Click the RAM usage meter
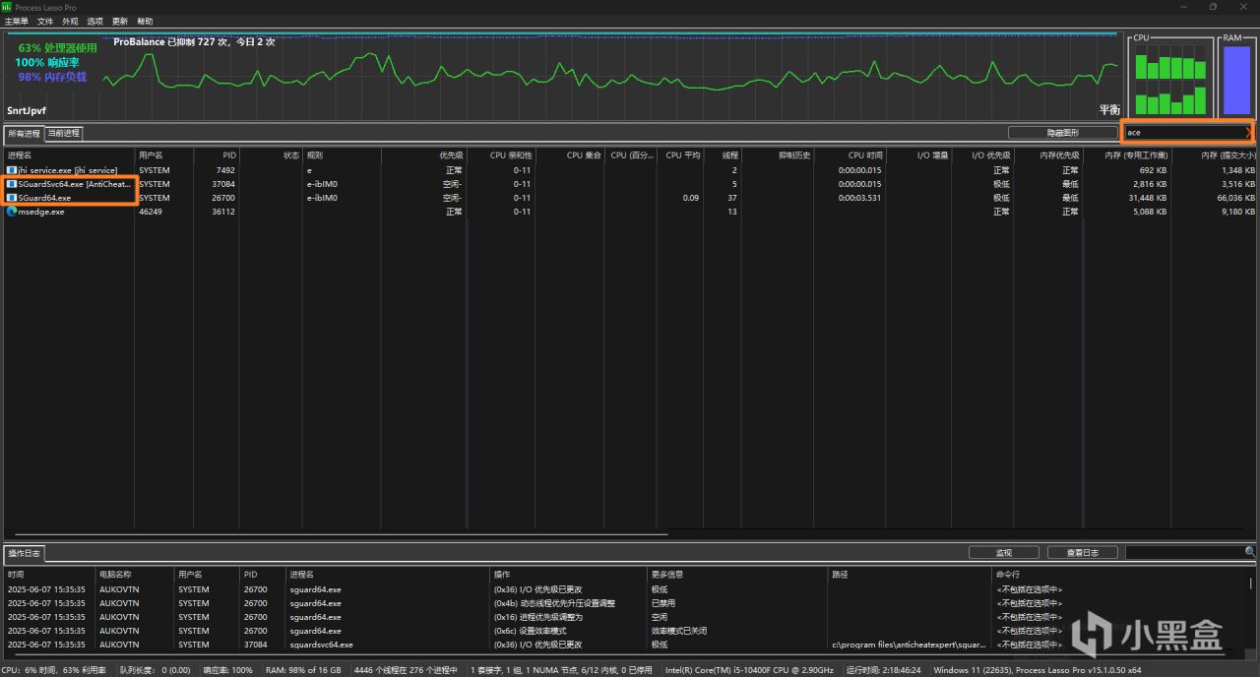The width and height of the screenshot is (1260, 677). pos(1234,80)
